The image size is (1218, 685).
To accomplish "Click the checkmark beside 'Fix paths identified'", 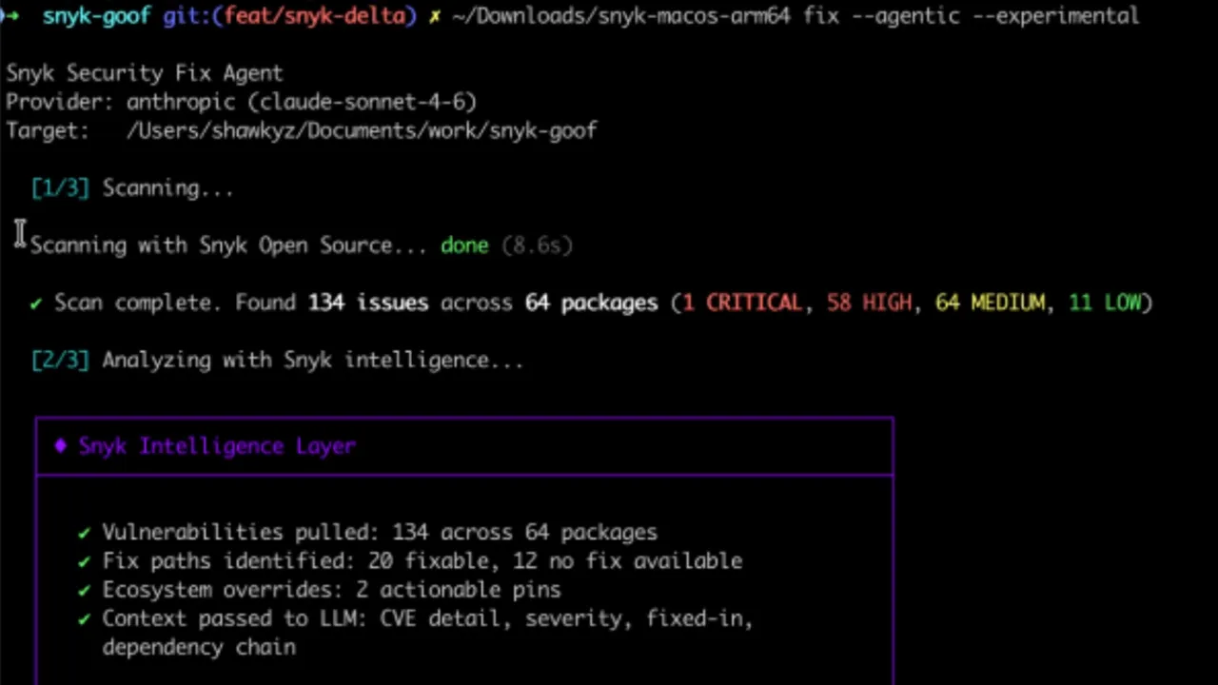I will coord(85,561).
